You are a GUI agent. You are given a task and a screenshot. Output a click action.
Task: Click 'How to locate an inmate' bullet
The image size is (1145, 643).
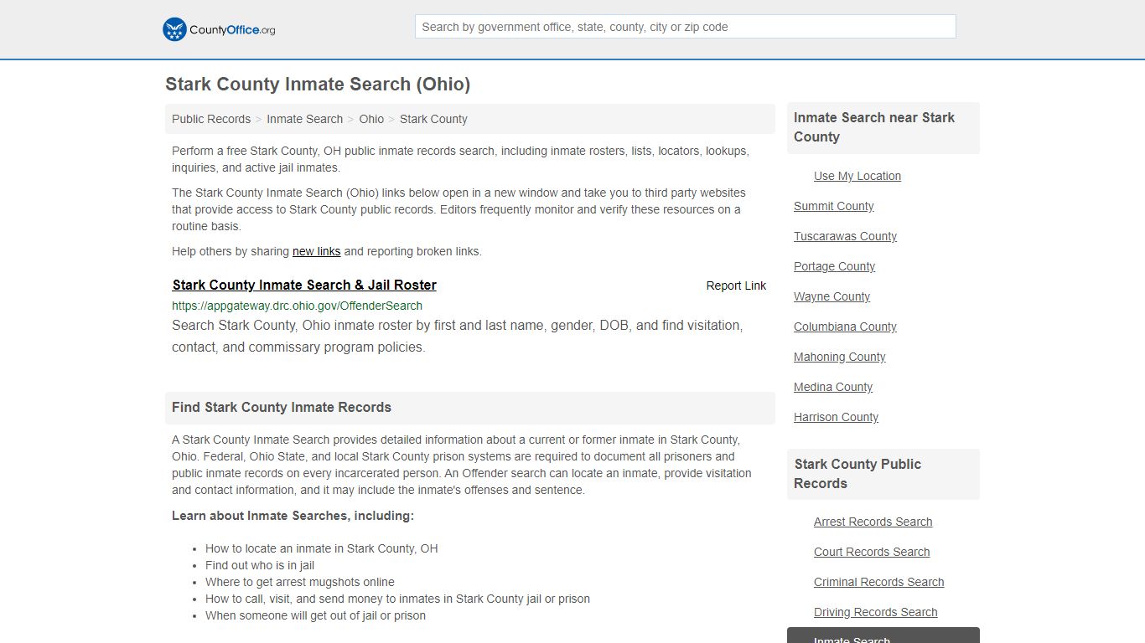pos(322,548)
